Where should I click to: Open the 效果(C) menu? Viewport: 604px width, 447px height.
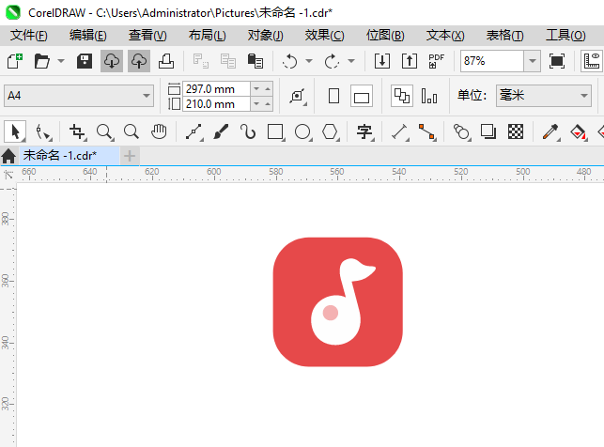324,36
